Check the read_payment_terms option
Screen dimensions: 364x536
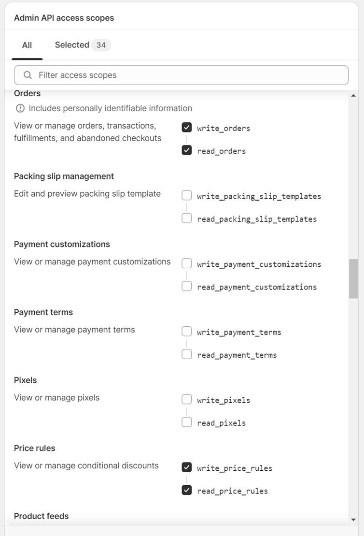pyautogui.click(x=187, y=354)
